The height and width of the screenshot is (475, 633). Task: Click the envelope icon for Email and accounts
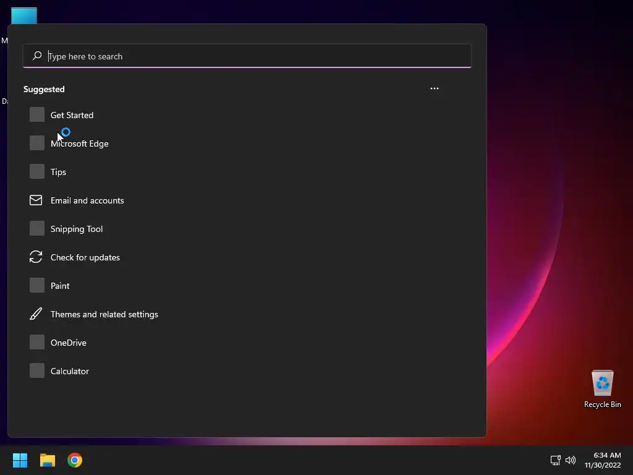[36, 200]
